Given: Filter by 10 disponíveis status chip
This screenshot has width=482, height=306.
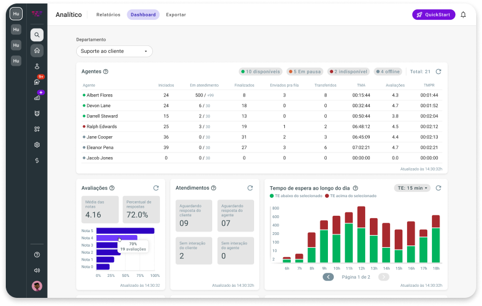Looking at the screenshot, I should point(260,72).
